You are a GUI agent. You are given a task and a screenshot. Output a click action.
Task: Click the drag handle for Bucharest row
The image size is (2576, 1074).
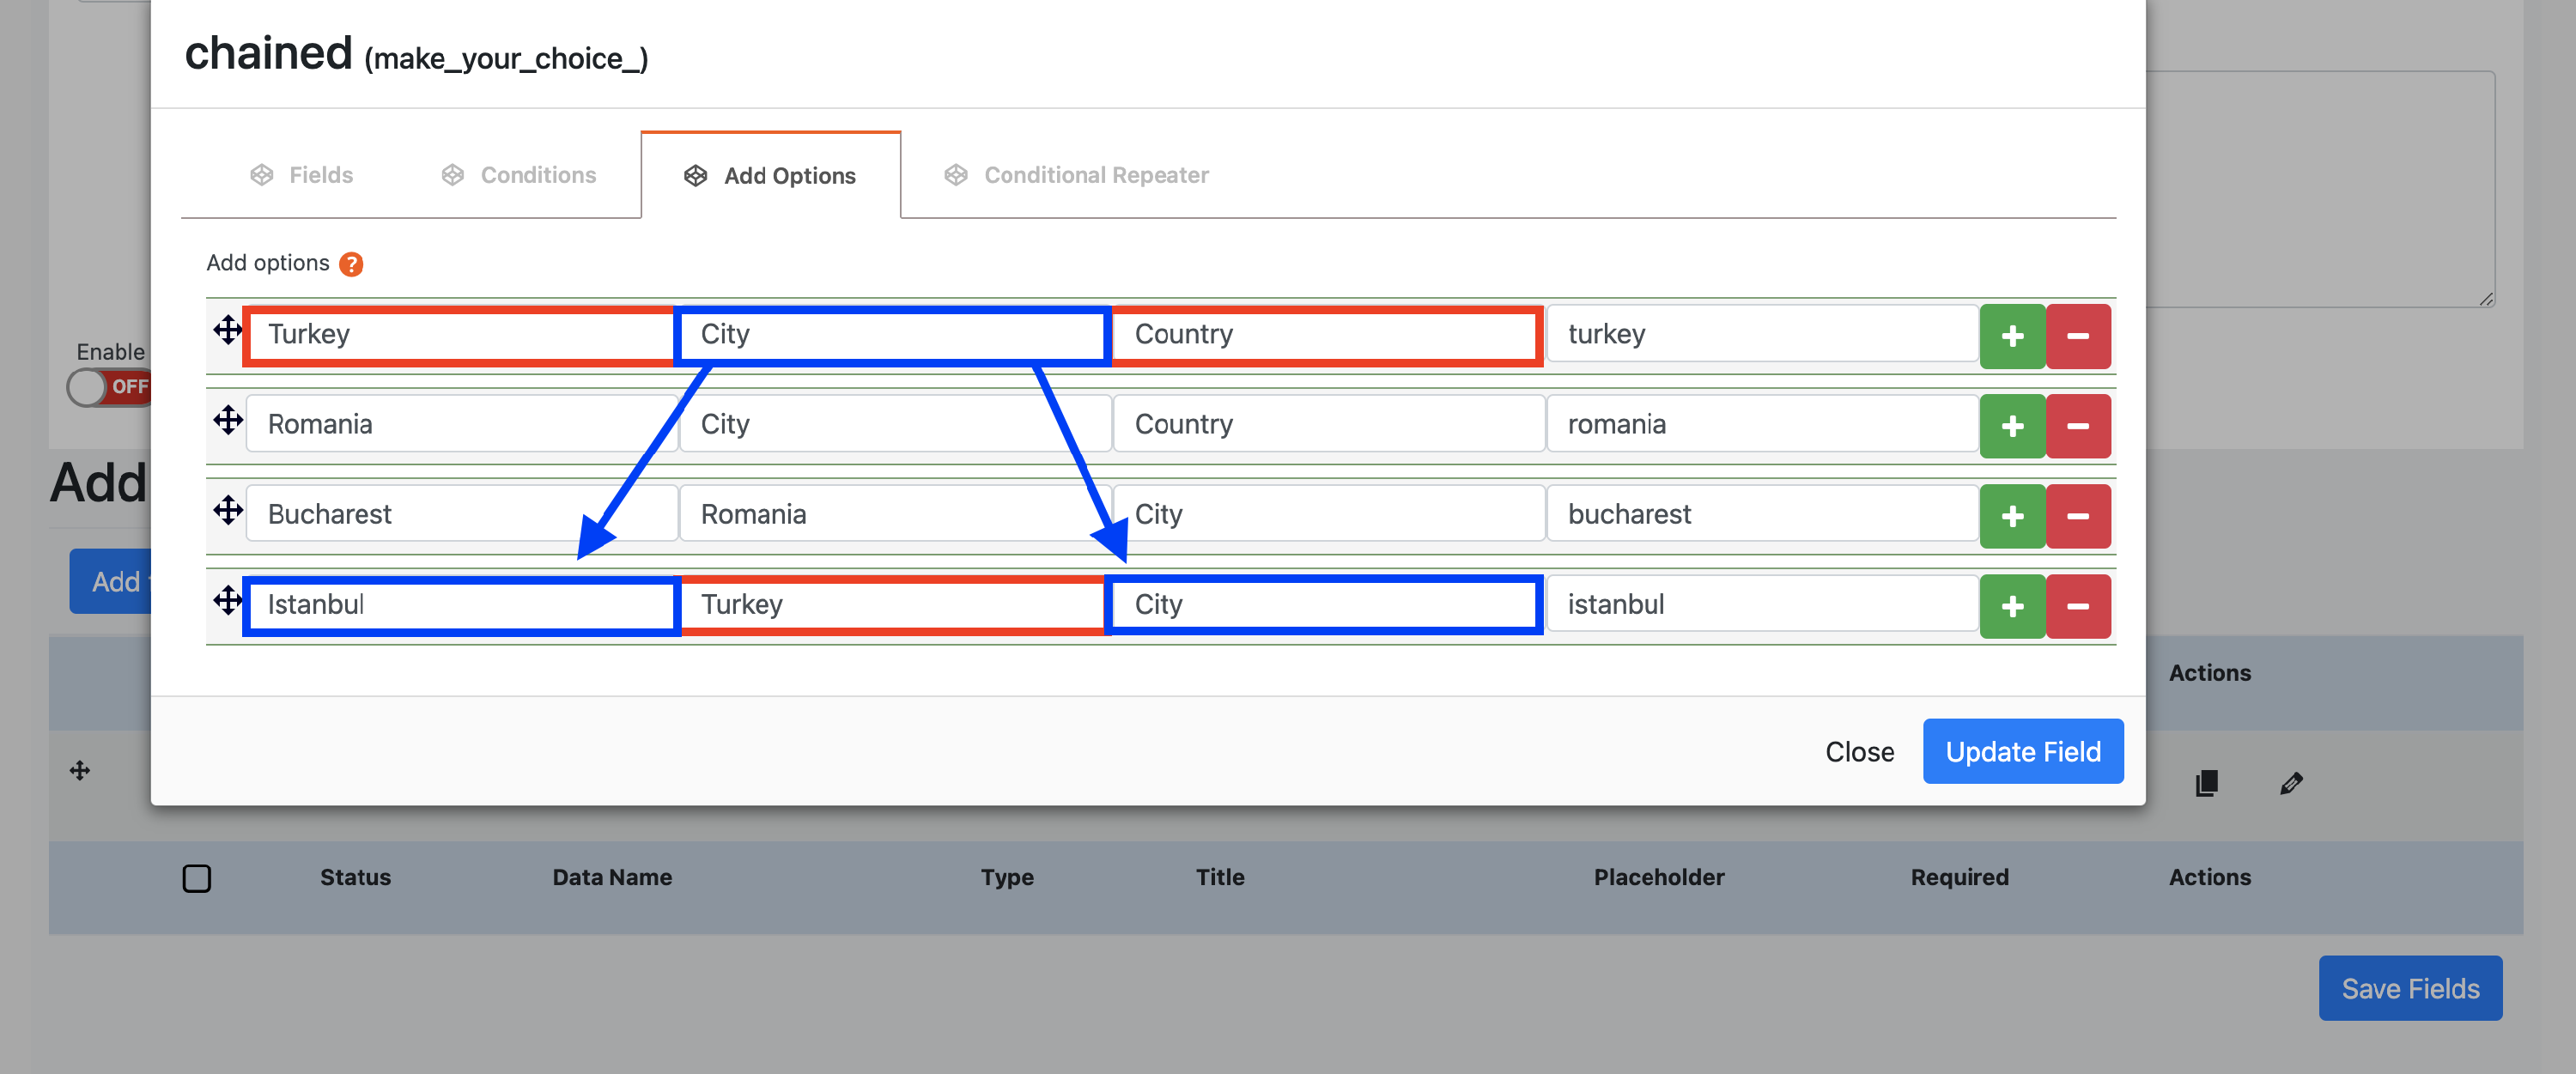coord(228,510)
